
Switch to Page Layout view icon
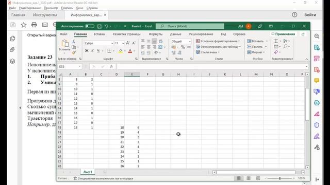(x=249, y=178)
